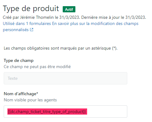
Task: Click the 'Créé par' creation date text
Action: (41, 17)
